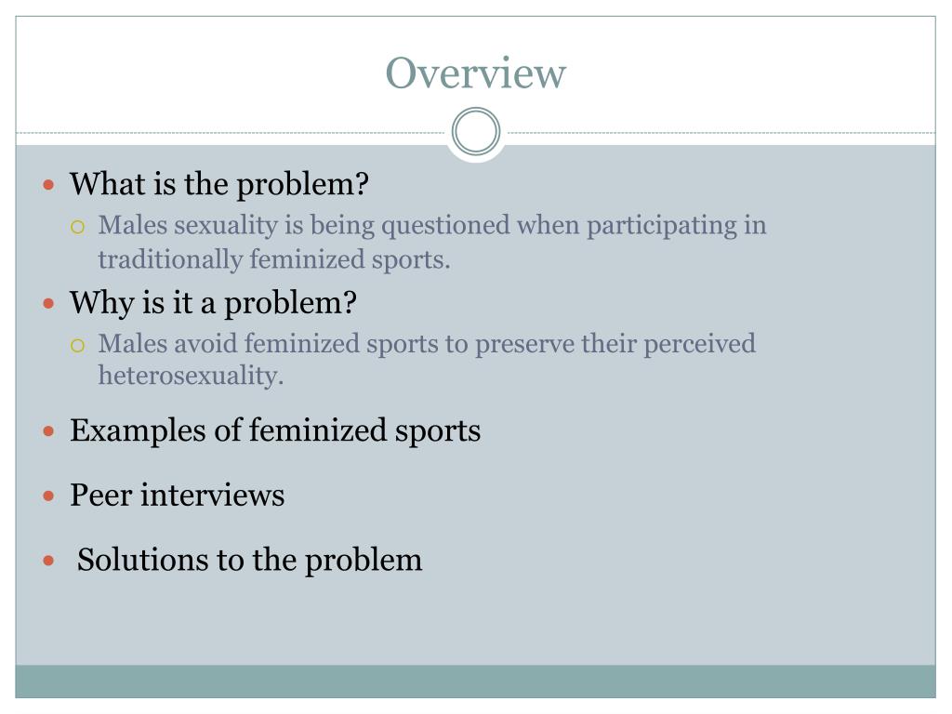The height and width of the screenshot is (714, 952).
Task: Select 'Examples of feminized sports' line
Action: tap(275, 430)
